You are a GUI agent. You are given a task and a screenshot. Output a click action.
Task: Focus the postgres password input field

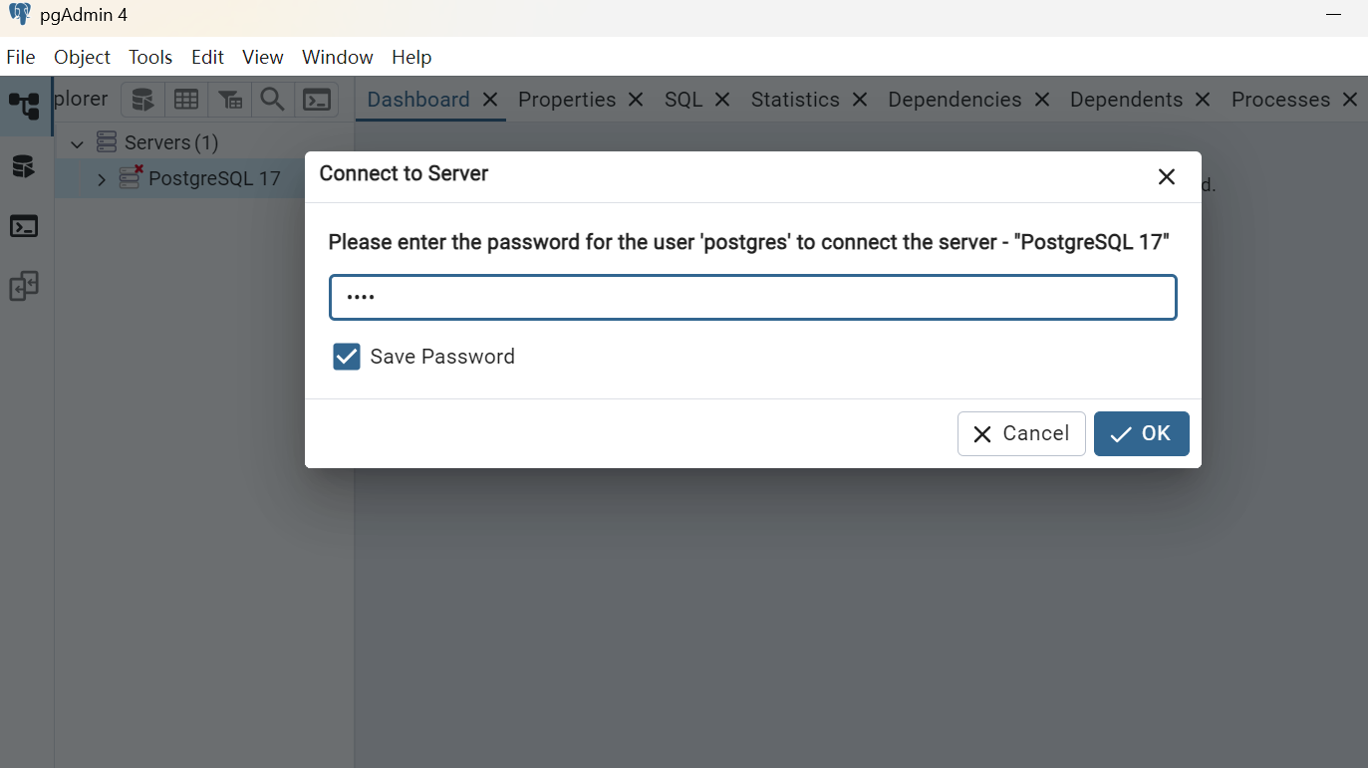(753, 298)
